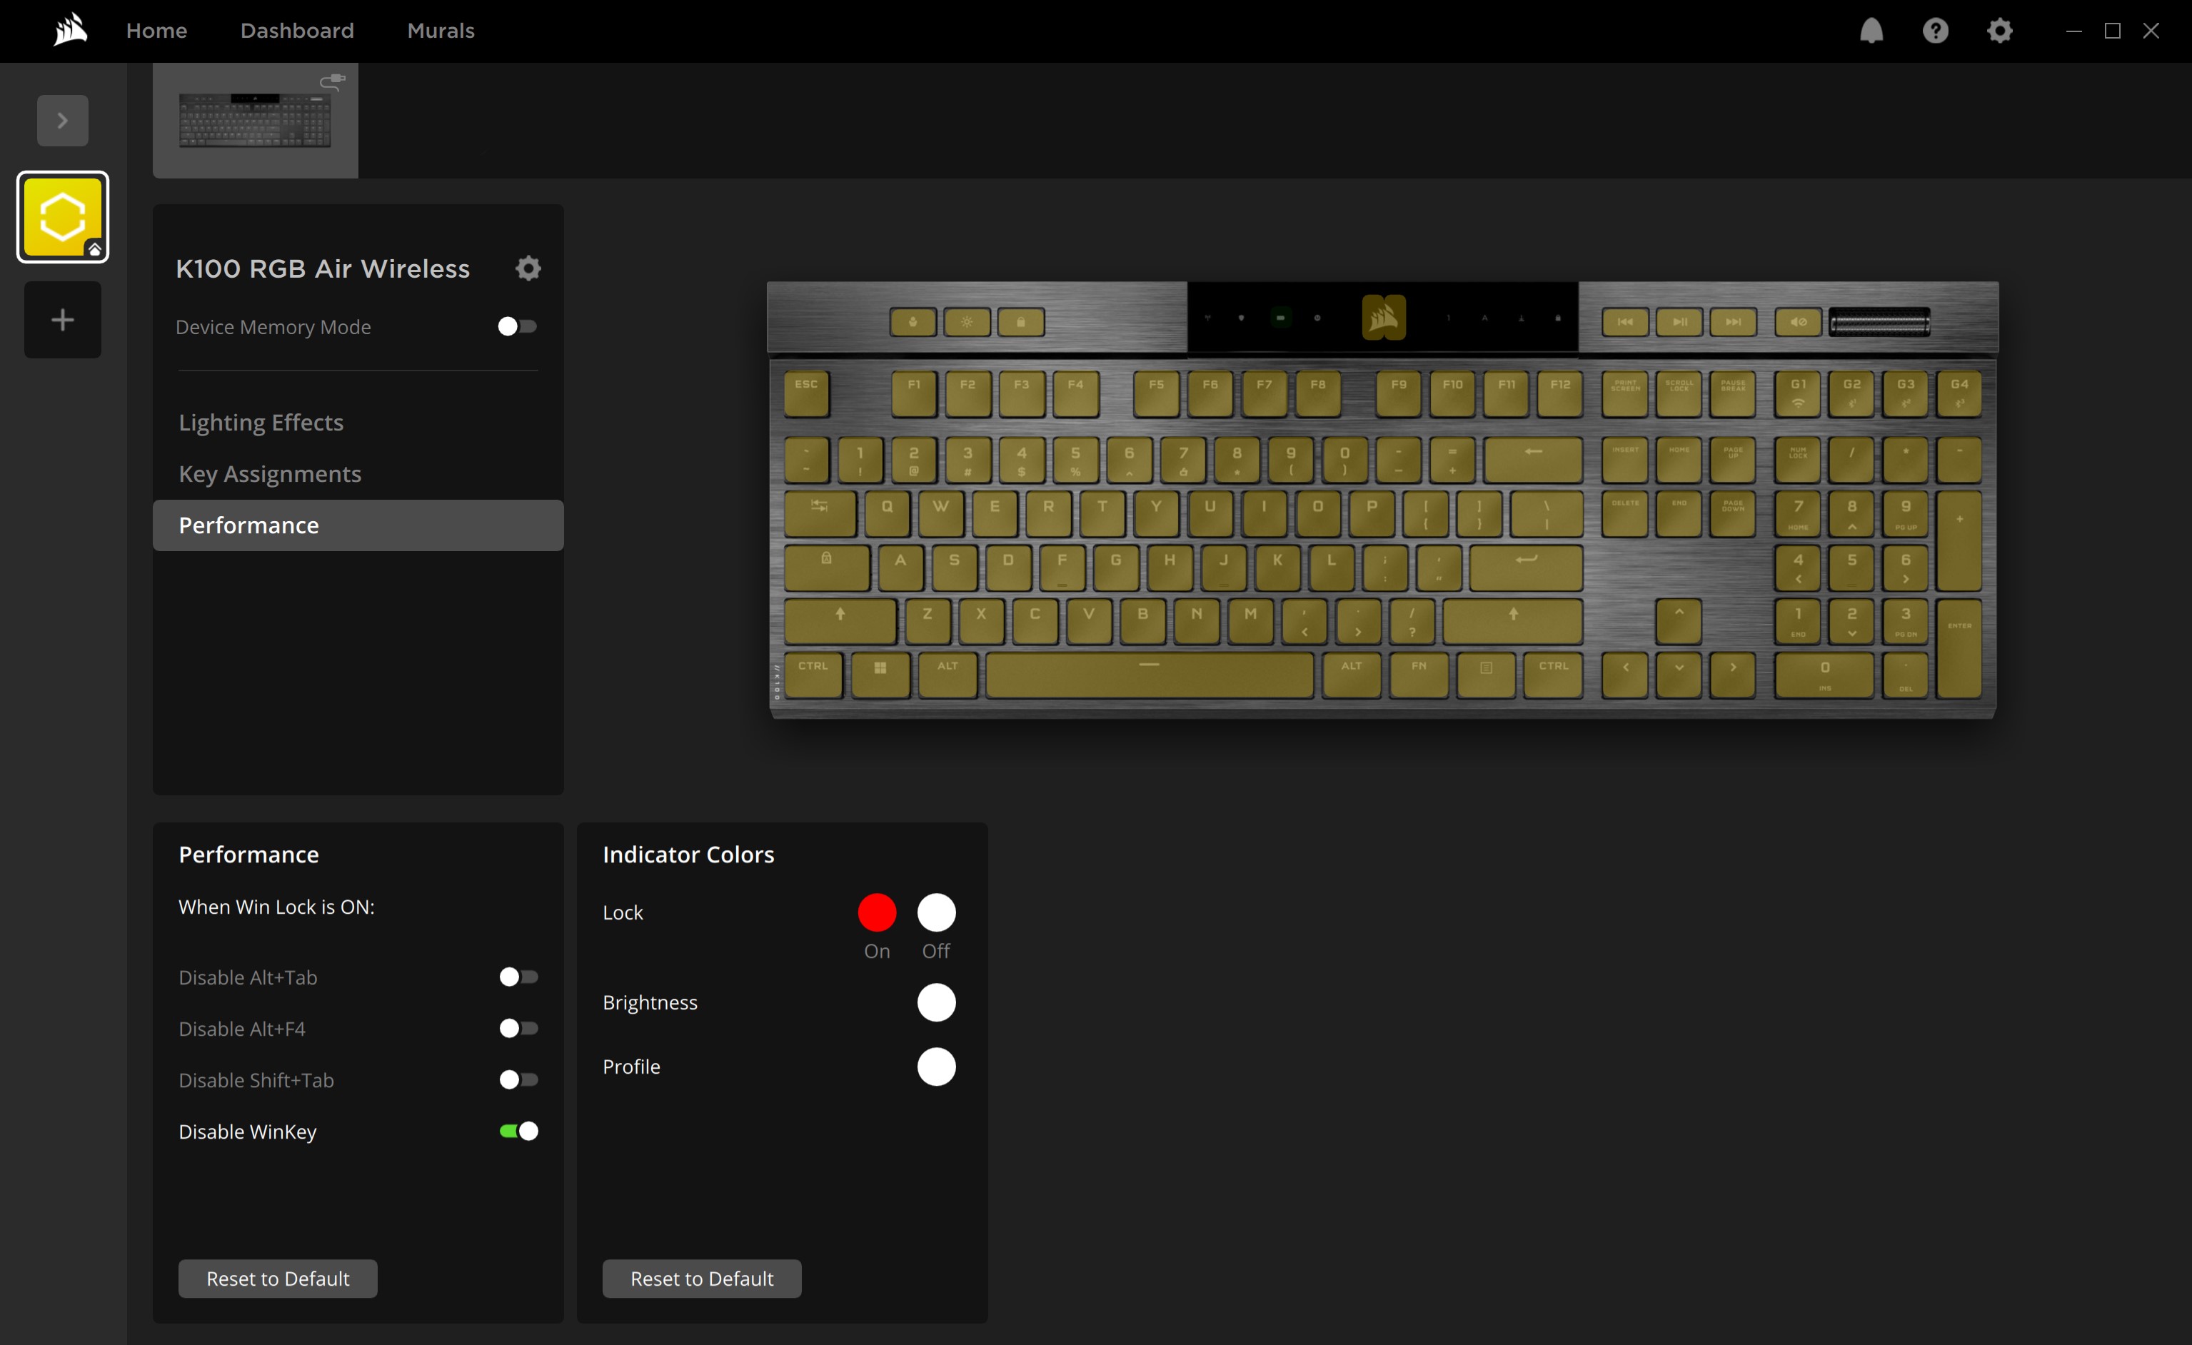Change the Profile indicator color swatch
Image resolution: width=2192 pixels, height=1345 pixels.
[x=936, y=1067]
